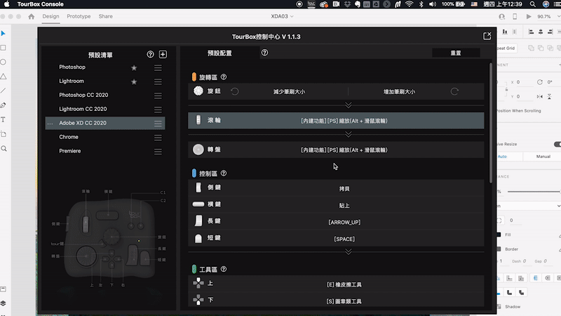Open menu handle for Photoshop CC 2020

[x=158, y=96]
